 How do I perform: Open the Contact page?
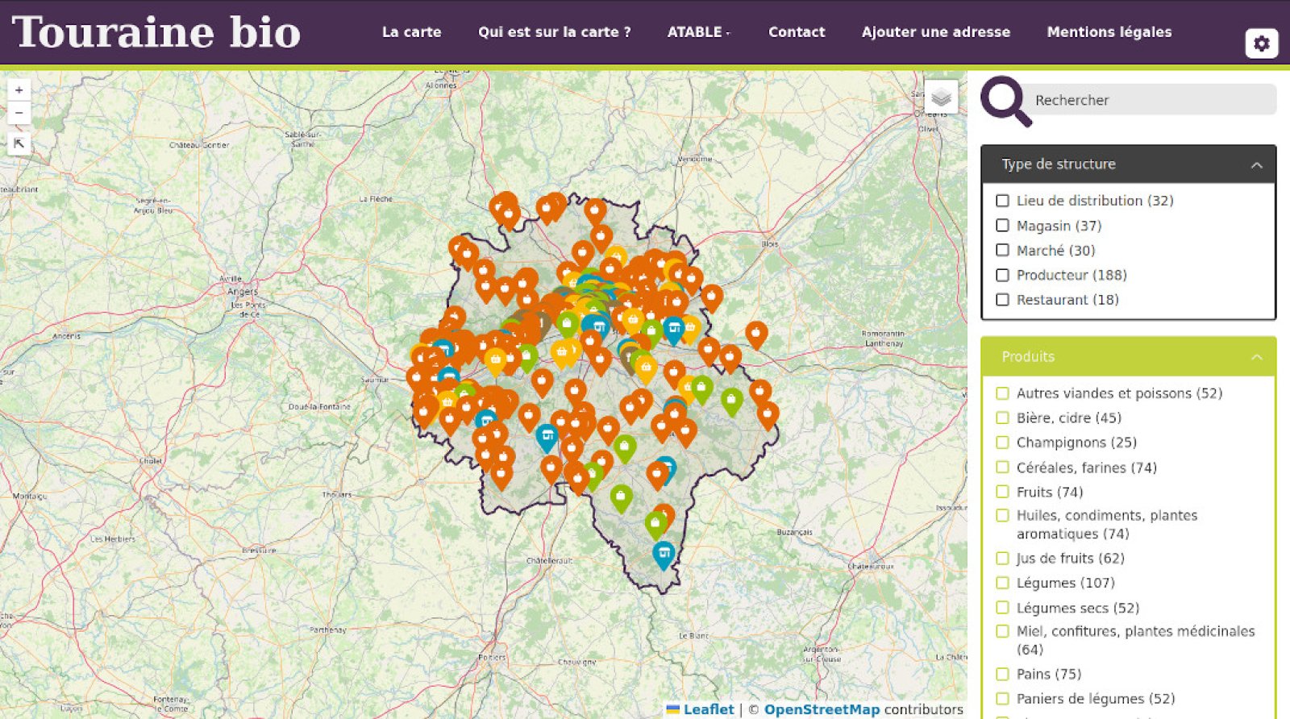(796, 32)
